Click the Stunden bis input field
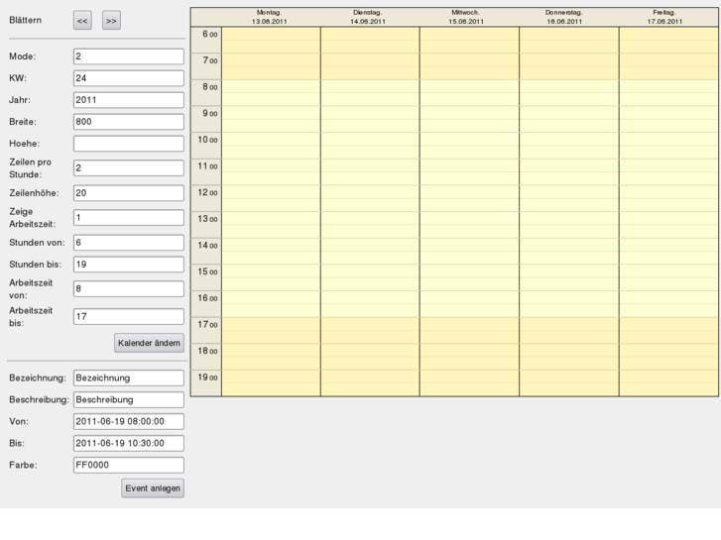The width and height of the screenshot is (721, 540). (129, 265)
